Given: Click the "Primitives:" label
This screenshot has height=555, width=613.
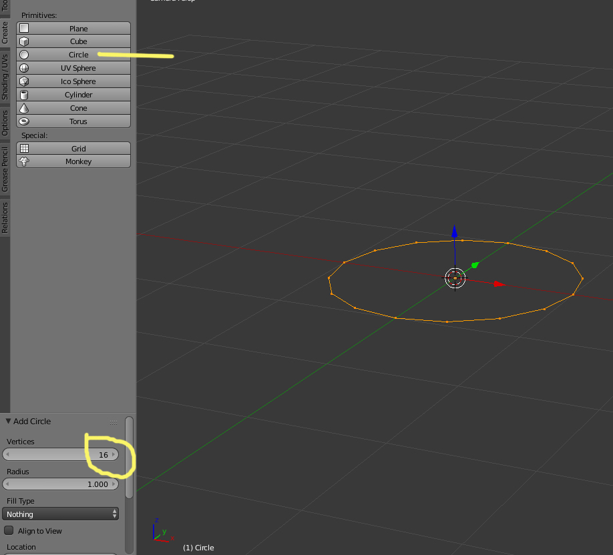Looking at the screenshot, I should (x=39, y=15).
